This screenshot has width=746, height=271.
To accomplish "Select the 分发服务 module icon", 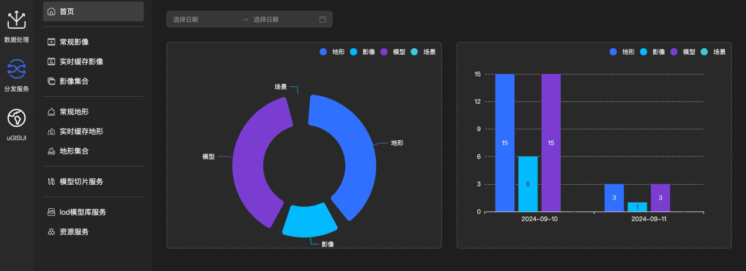I will (16, 69).
